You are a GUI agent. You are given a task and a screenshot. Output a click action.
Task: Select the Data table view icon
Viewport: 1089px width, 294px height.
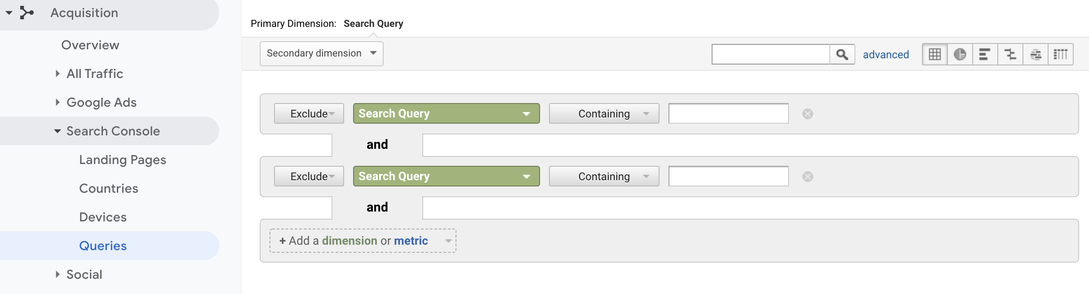[x=935, y=54]
